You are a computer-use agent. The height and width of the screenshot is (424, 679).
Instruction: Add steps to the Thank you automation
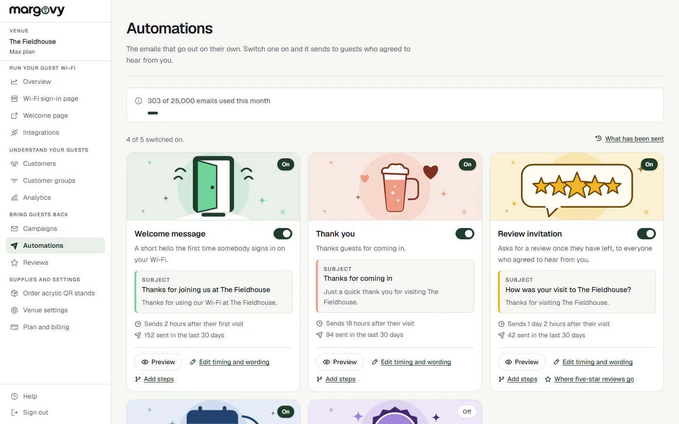pos(340,379)
